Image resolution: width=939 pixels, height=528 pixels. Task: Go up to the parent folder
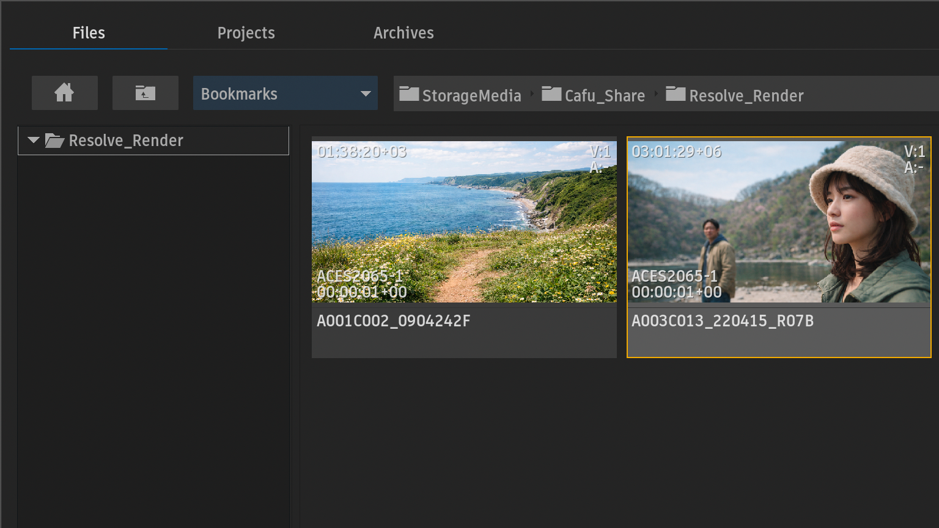pos(145,93)
